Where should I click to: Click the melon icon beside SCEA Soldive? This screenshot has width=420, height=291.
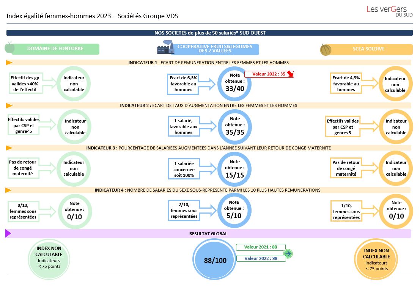pyautogui.click(x=326, y=50)
